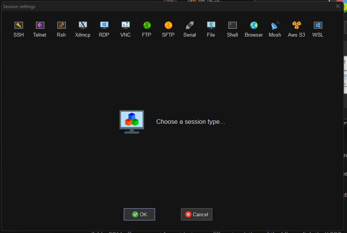Image resolution: width=347 pixels, height=233 pixels.
Task: Click the colored cubes monitor image
Action: pyautogui.click(x=132, y=122)
